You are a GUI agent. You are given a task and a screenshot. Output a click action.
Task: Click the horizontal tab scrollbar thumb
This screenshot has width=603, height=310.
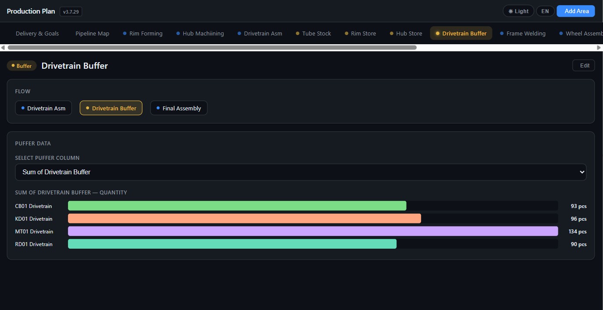pyautogui.click(x=212, y=47)
